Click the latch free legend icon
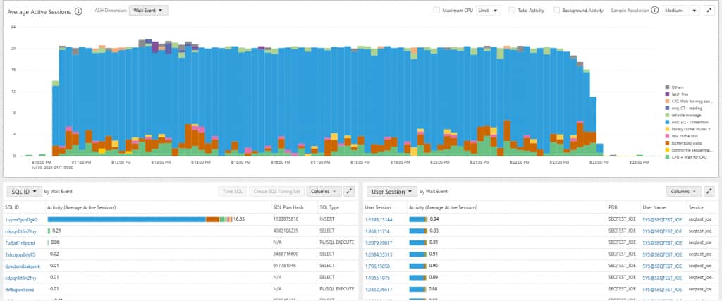Viewport: 722px width, 301px height. click(667, 94)
